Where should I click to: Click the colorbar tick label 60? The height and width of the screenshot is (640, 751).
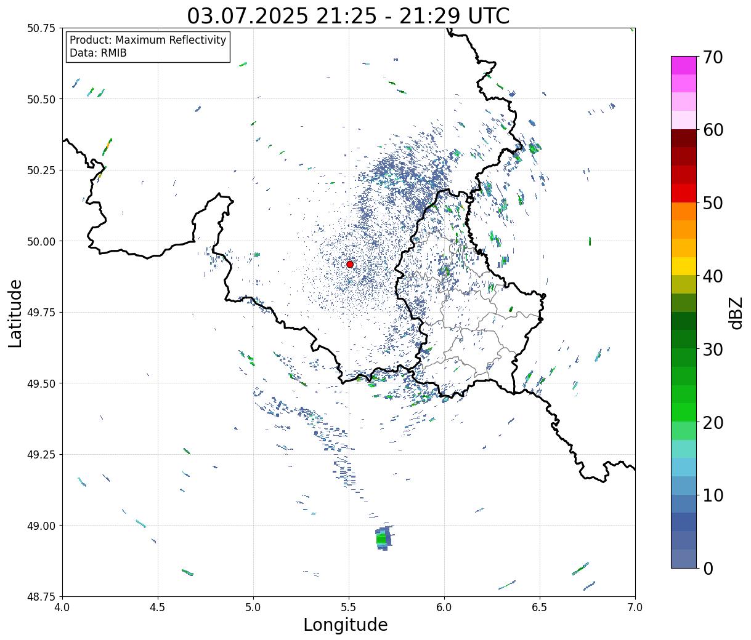712,130
